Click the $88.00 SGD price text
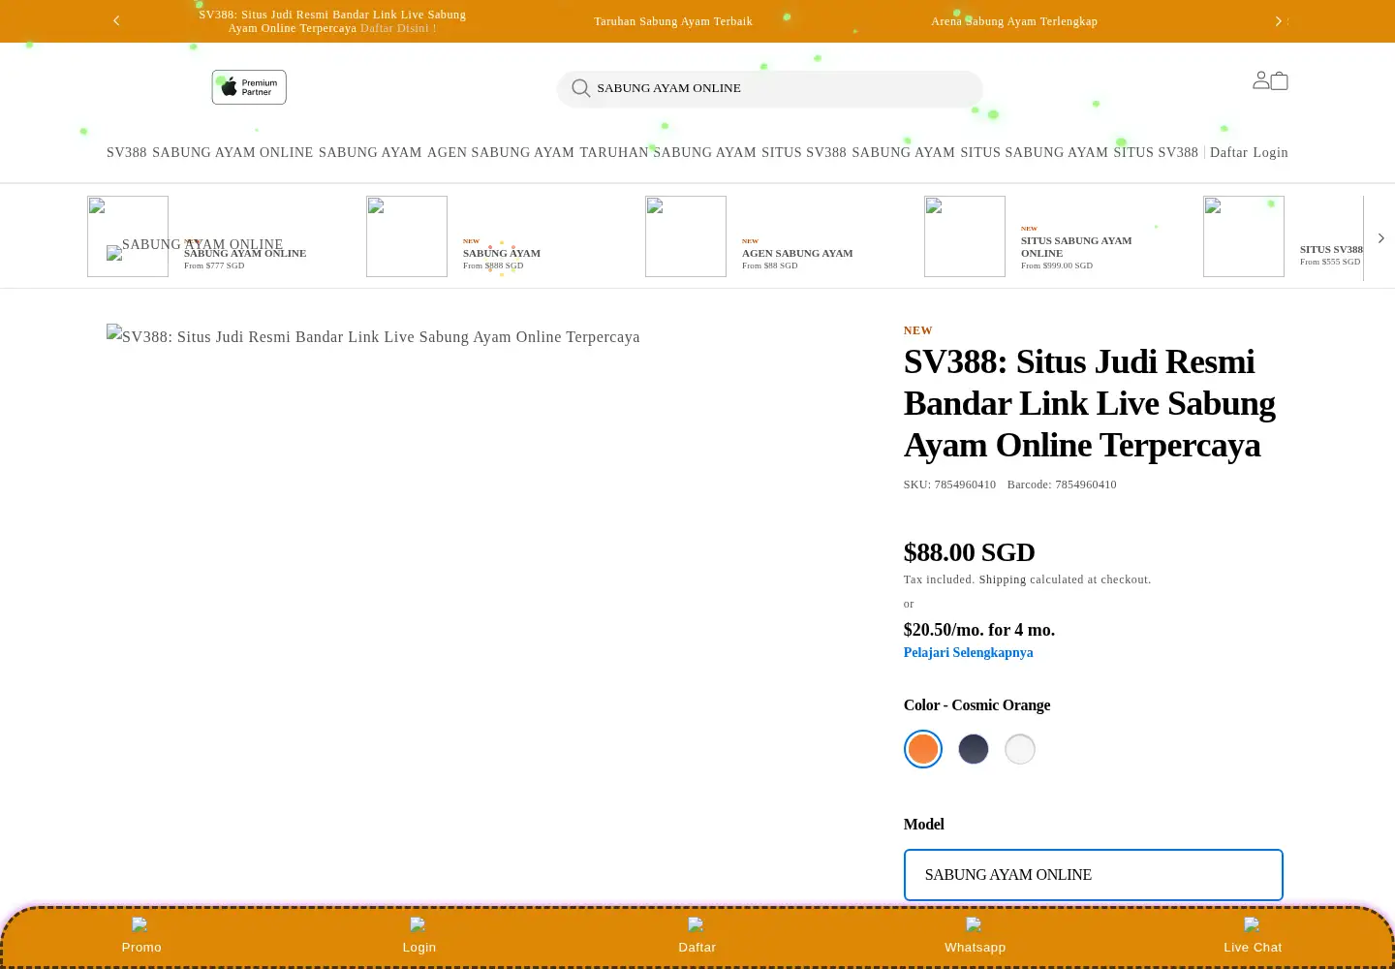This screenshot has width=1395, height=969. pos(970,552)
